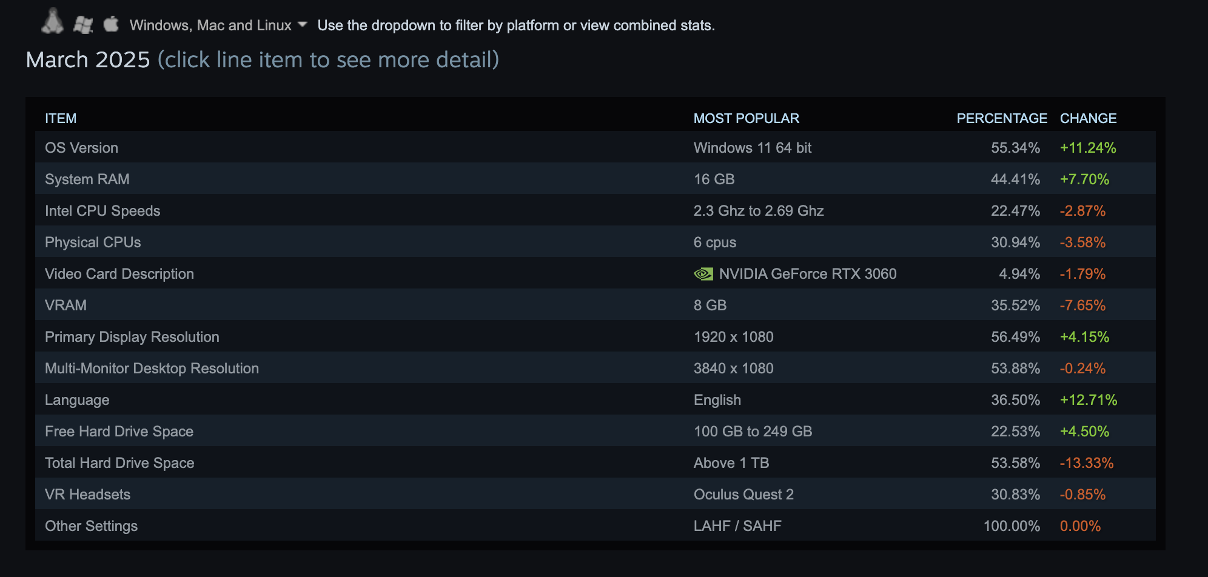Open Primary Display Resolution details
Viewport: 1208px width, 577px height.
tap(596, 336)
